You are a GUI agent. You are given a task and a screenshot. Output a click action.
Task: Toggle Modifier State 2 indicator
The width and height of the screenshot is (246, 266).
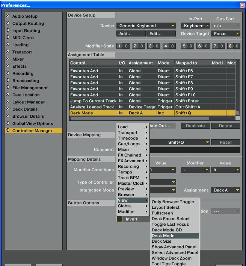(138, 46)
